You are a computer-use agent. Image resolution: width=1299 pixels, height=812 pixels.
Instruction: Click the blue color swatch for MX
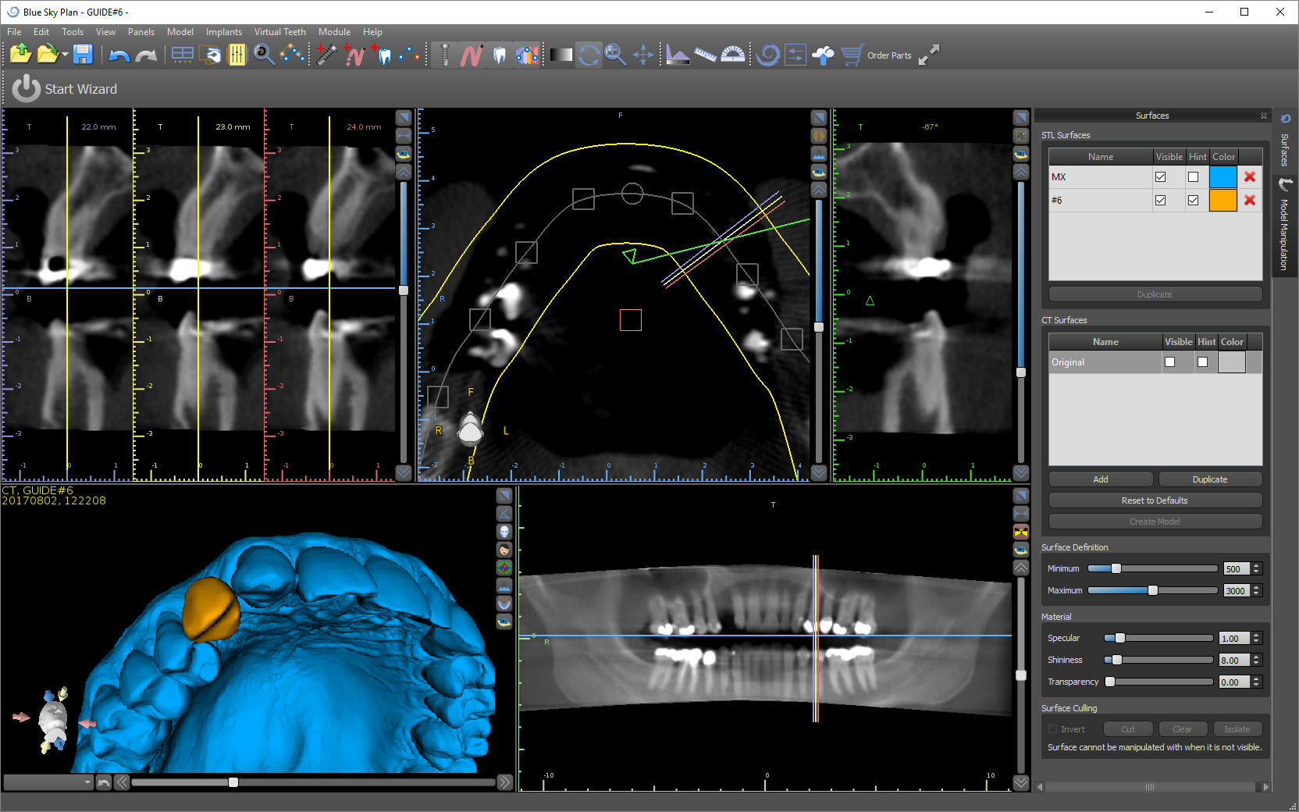(1223, 177)
